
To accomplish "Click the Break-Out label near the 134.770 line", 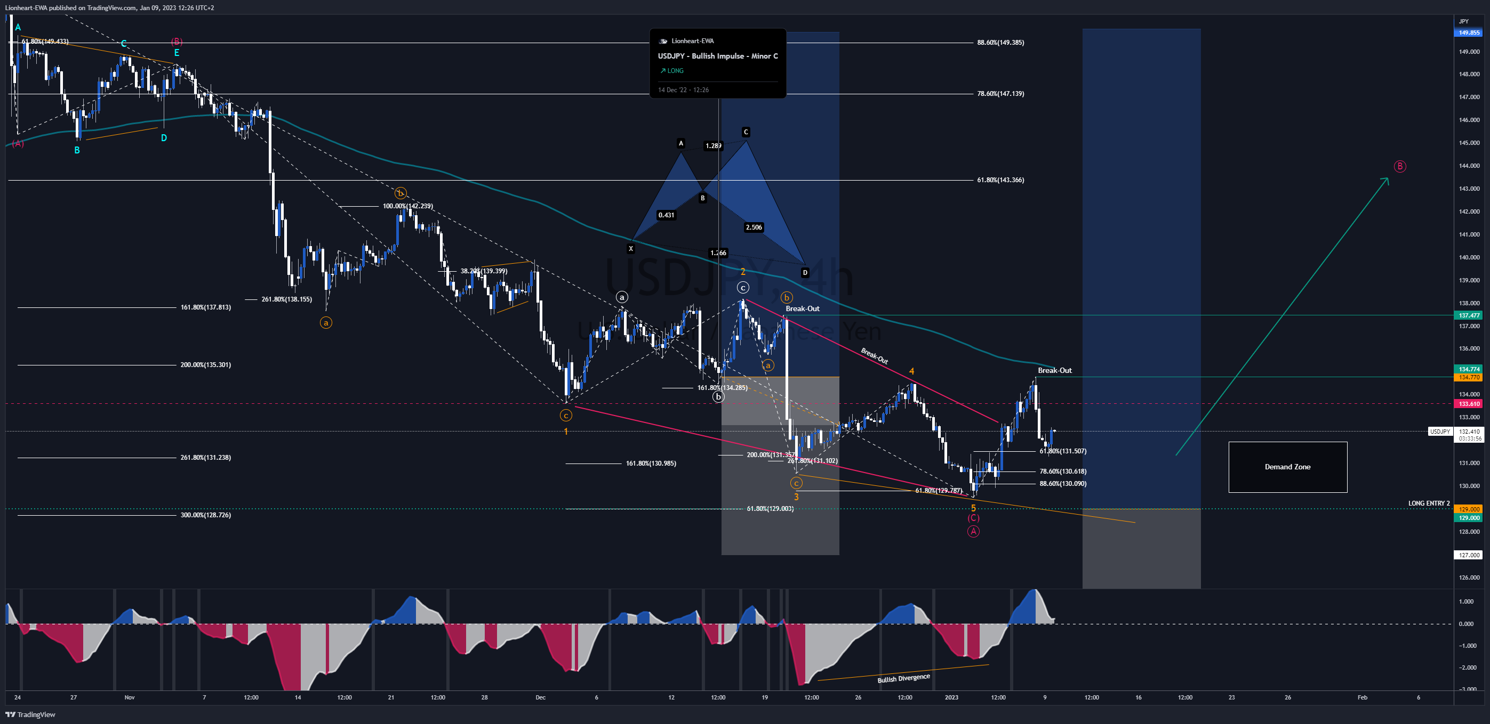I will (x=1054, y=370).
